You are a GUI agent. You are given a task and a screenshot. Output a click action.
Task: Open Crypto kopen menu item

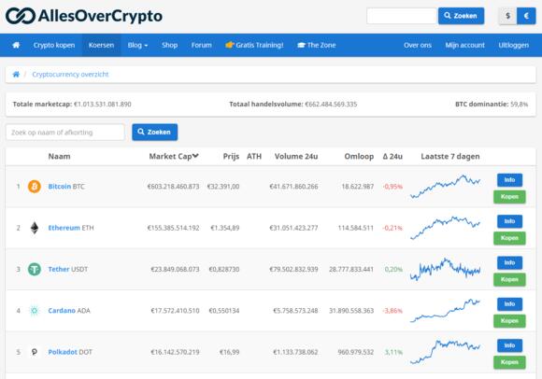pyautogui.click(x=54, y=45)
